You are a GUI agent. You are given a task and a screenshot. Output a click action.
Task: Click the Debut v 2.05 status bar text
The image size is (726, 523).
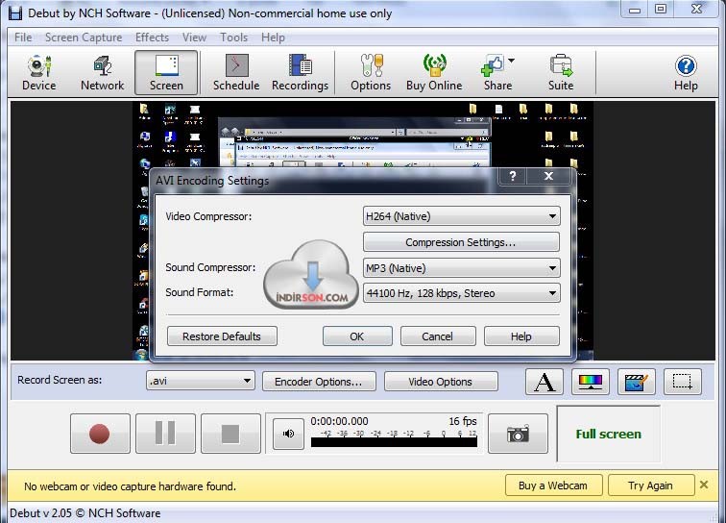85,513
